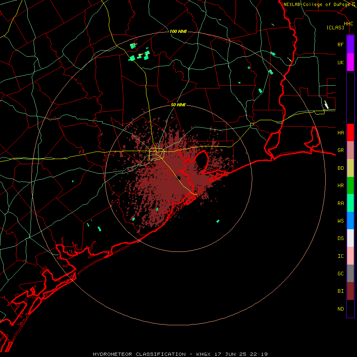Click the UK legend label
The width and height of the screenshot is (357, 357).
(340, 62)
